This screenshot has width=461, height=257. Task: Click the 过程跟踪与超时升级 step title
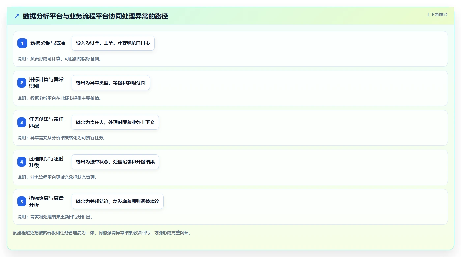click(46, 162)
